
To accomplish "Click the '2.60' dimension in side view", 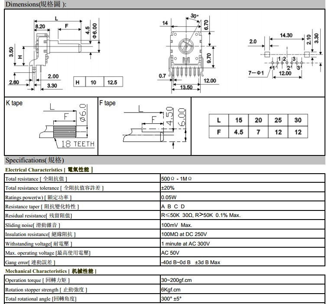I will tap(14, 82).
